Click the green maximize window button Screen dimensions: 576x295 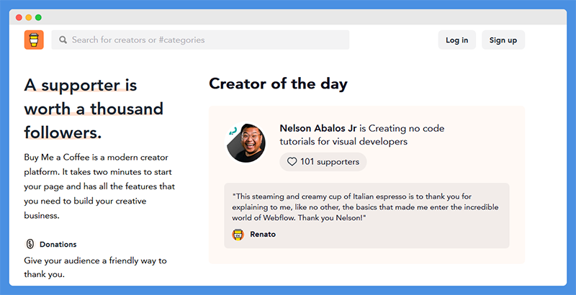(x=38, y=17)
